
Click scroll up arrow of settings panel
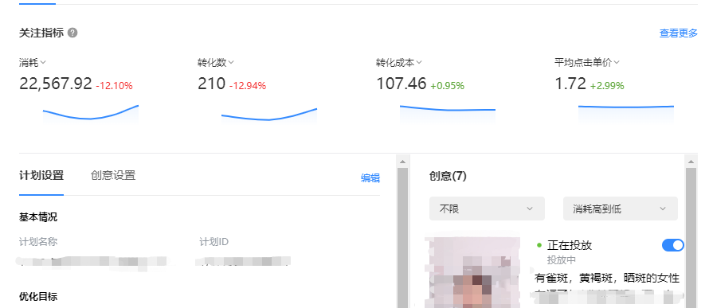402,162
